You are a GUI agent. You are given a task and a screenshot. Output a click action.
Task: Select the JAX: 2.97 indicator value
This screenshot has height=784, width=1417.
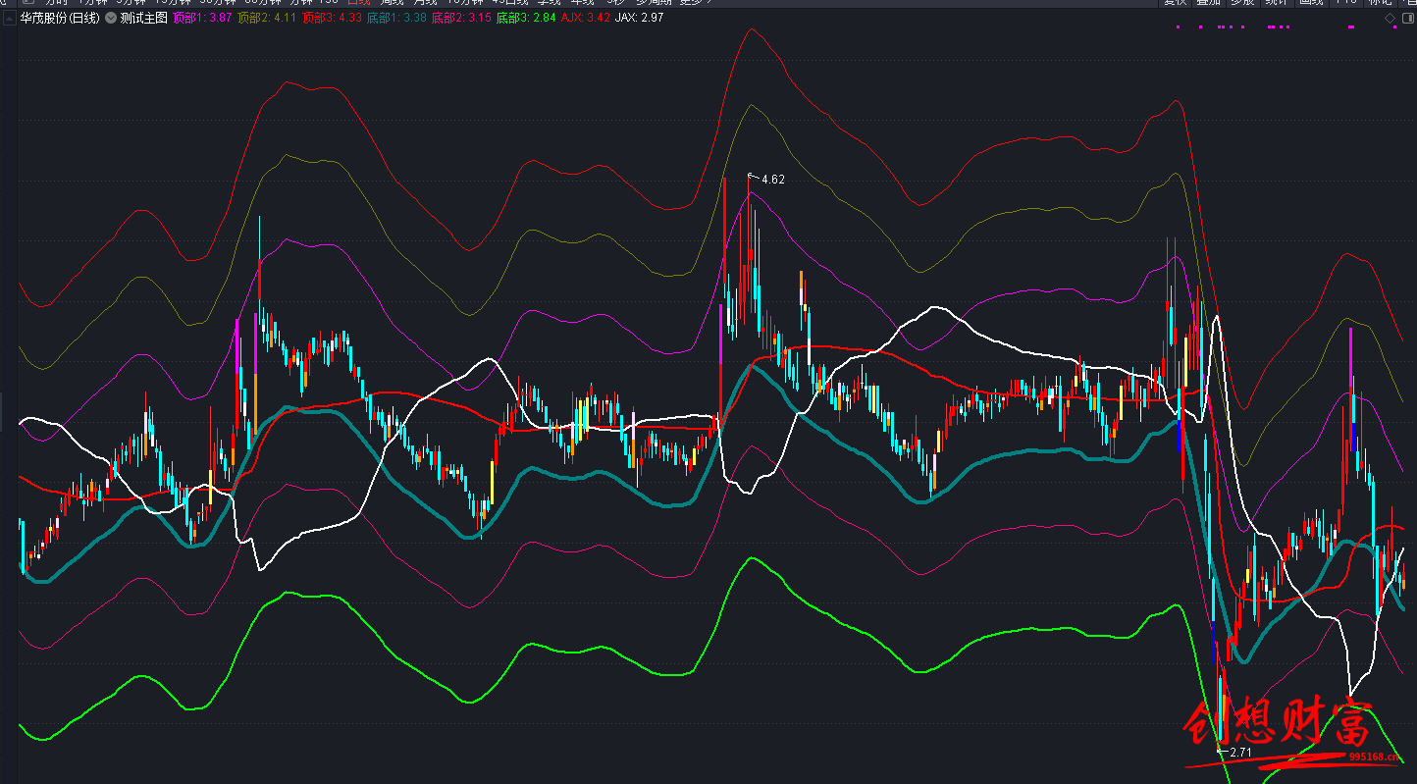(x=640, y=18)
